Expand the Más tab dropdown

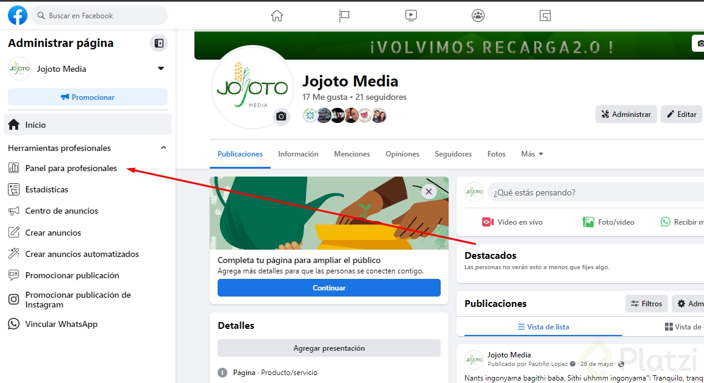[532, 154]
